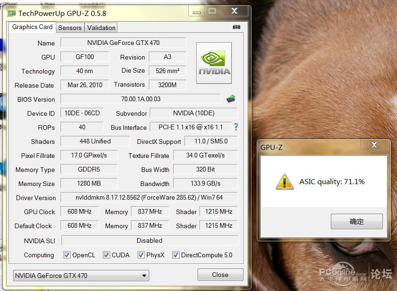The width and height of the screenshot is (397, 291).
Task: Click the Memory Type value GDDR5
Action: coord(89,169)
